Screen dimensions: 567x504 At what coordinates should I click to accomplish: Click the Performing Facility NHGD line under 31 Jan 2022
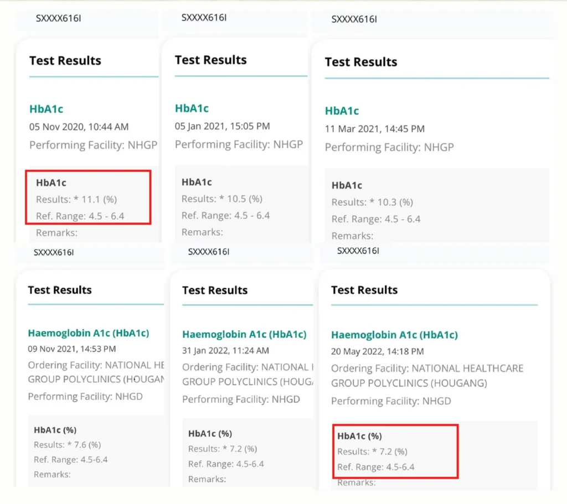242,399
